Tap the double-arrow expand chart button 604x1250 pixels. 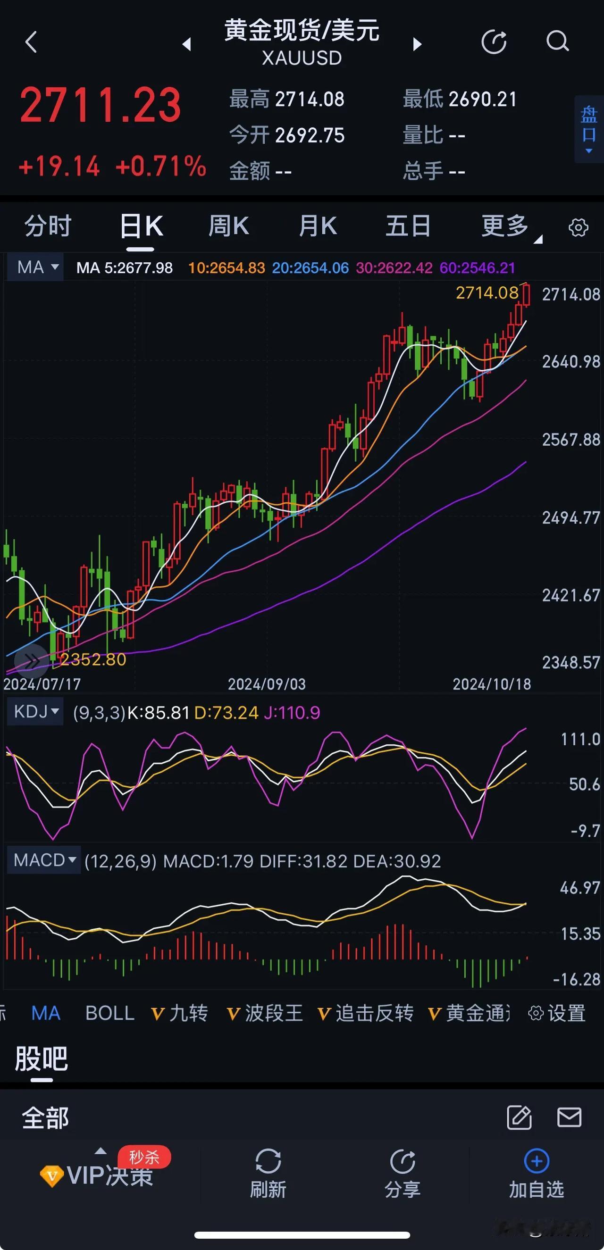coord(31,660)
